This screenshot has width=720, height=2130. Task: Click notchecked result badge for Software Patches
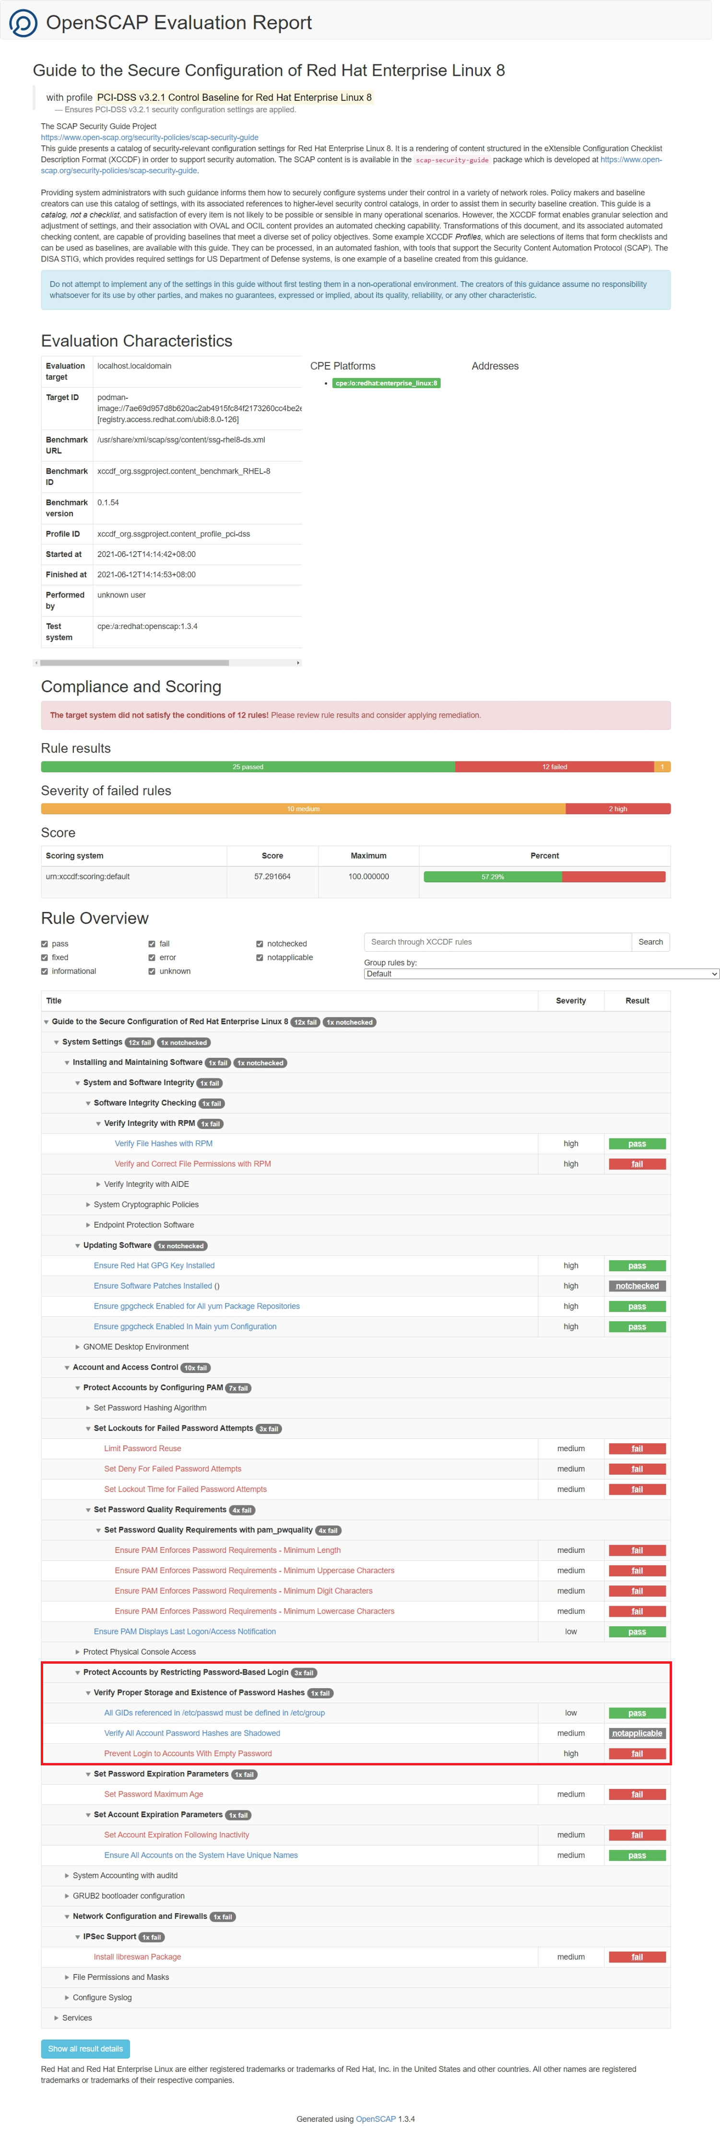637,1286
